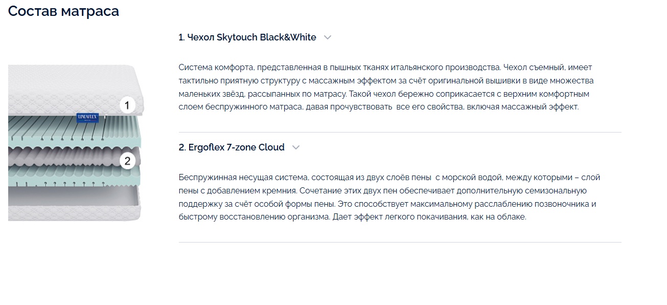Collapse the Ergoflex 7-zone Cloud chevron

pos(295,147)
